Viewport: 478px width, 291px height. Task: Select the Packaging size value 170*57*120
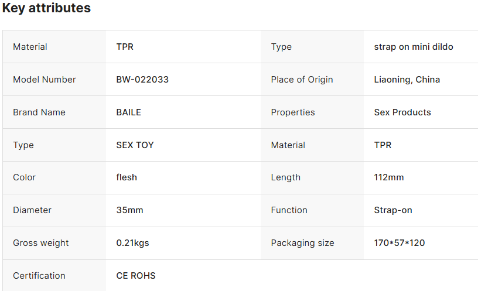tap(400, 243)
